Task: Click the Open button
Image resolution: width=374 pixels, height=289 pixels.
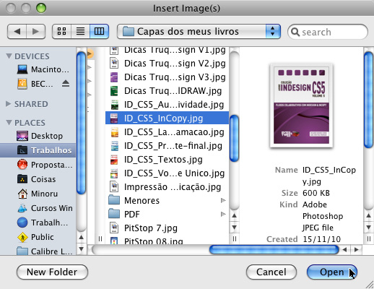Action: pos(332,272)
